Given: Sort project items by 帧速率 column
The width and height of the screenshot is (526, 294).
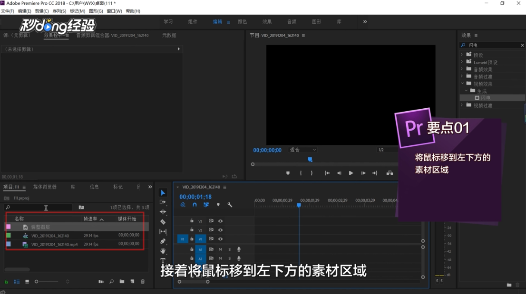Looking at the screenshot, I should (x=90, y=219).
